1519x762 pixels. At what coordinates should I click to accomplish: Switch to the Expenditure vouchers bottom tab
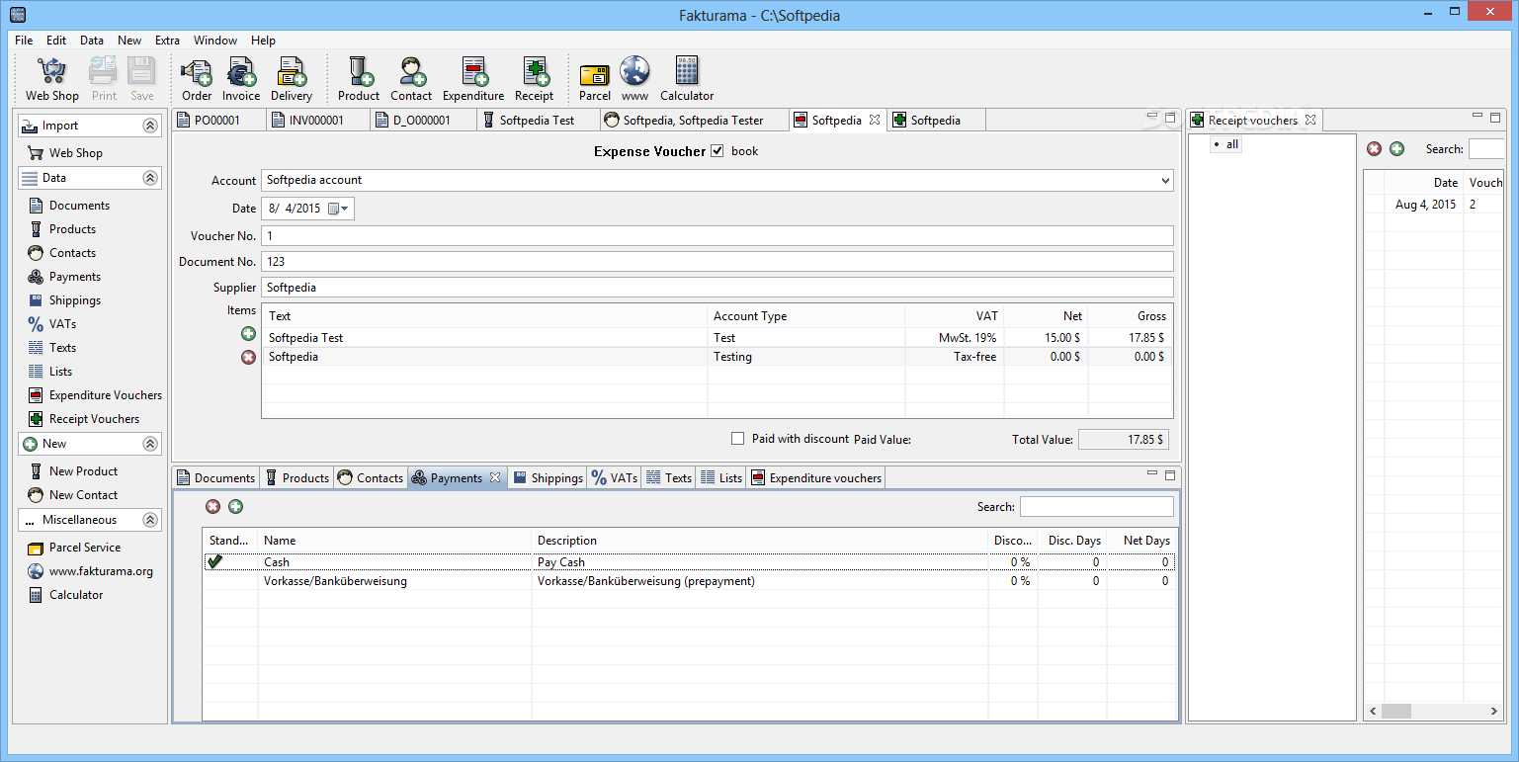[x=817, y=478]
